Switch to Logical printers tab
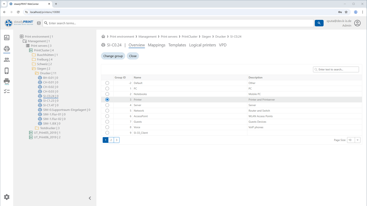Viewport: 367px width, 206px height. (202, 45)
